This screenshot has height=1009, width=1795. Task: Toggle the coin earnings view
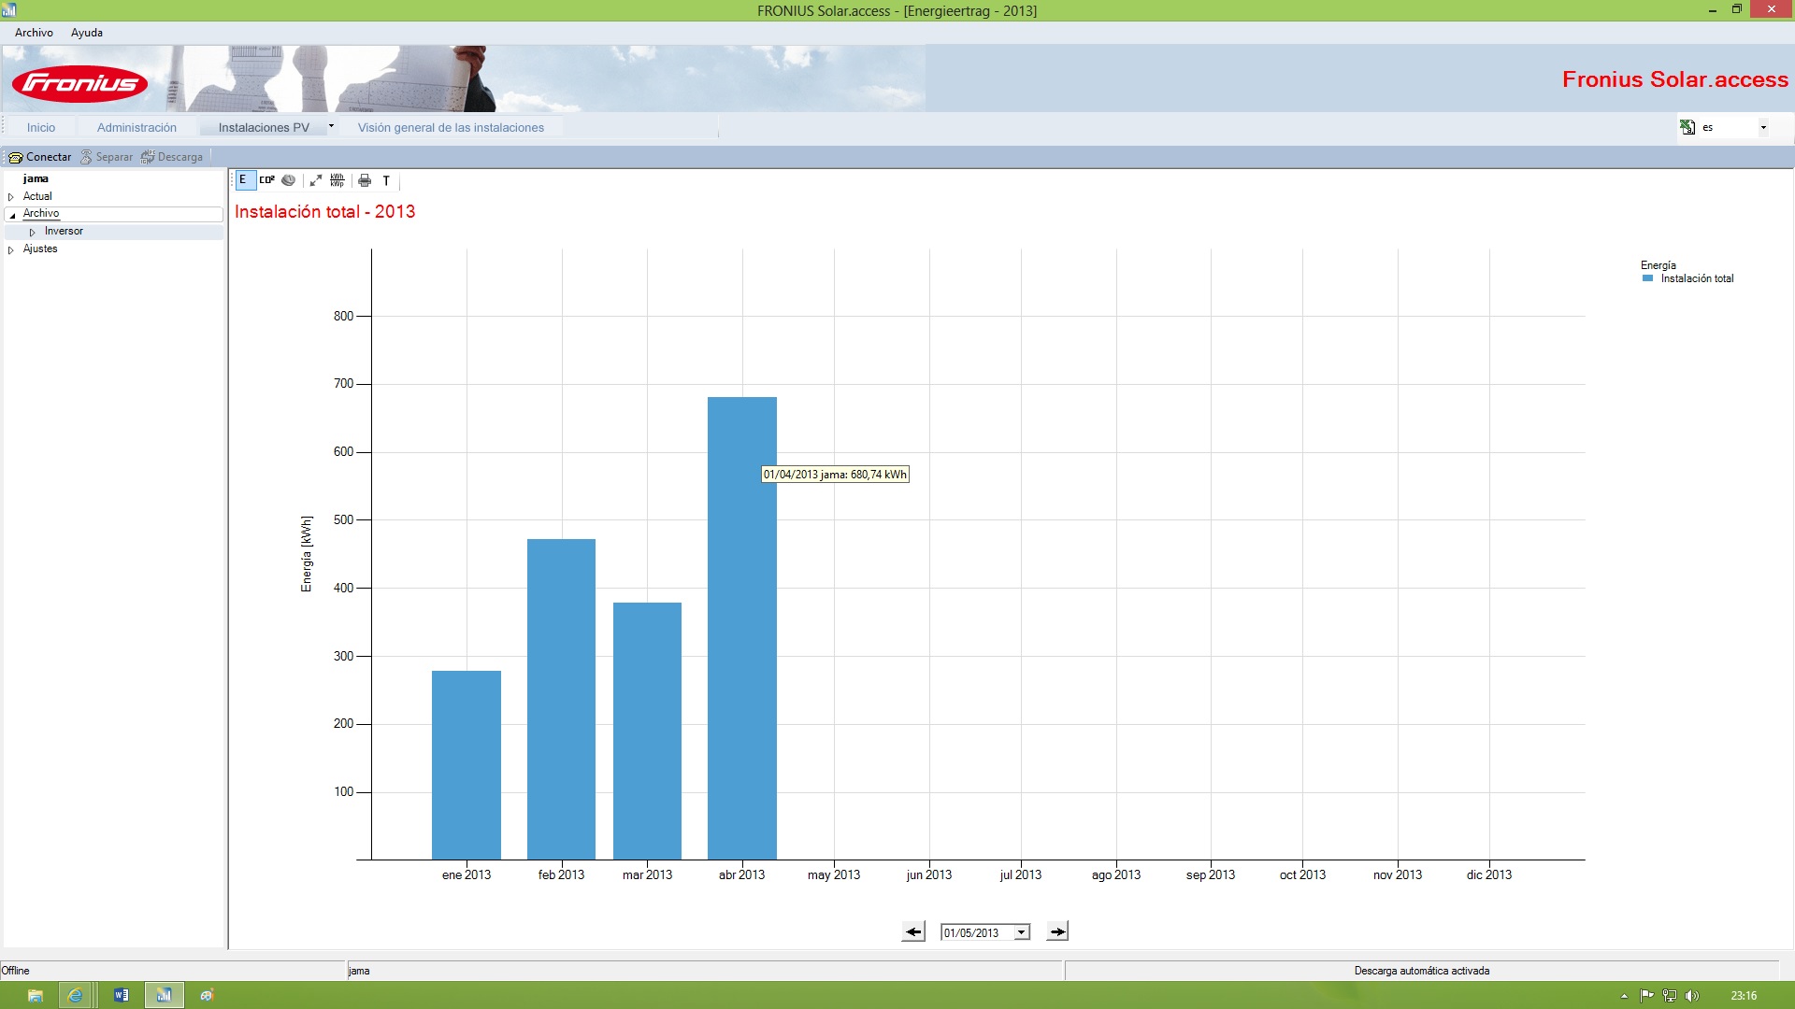coord(289,180)
